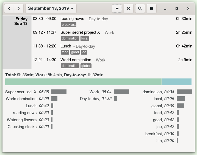Click the local tag under Super secret project
This screenshot has width=197, height=155.
(x=85, y=38)
